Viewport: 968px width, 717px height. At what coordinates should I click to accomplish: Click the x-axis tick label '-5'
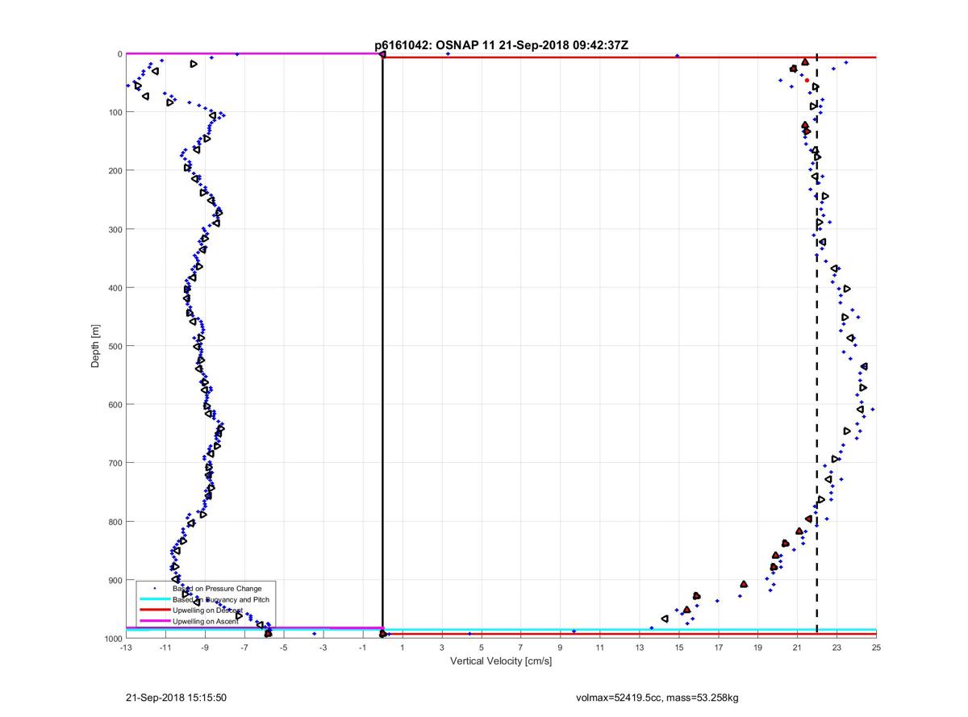click(x=283, y=647)
